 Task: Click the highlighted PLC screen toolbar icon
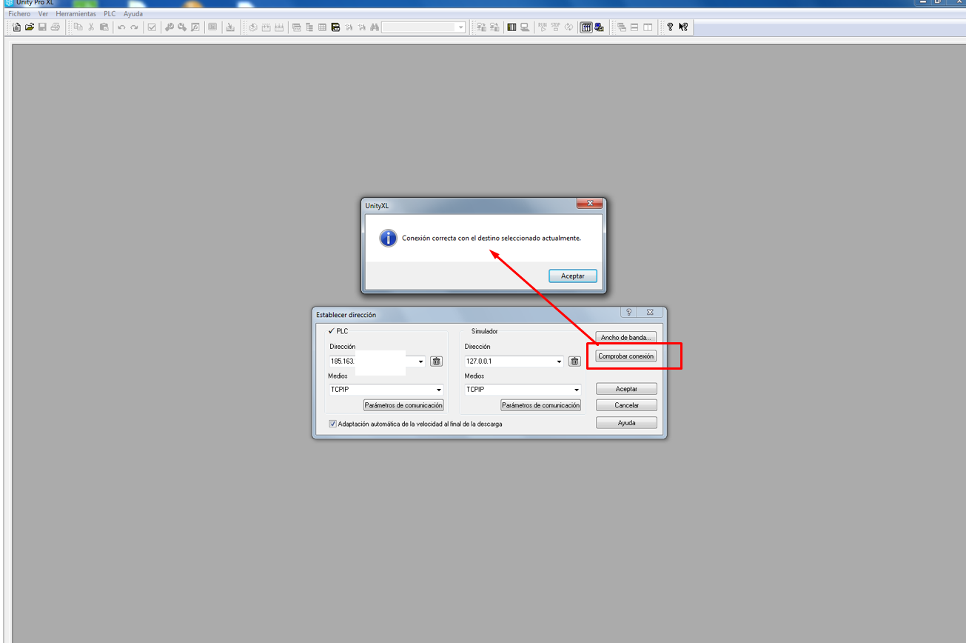[586, 27]
